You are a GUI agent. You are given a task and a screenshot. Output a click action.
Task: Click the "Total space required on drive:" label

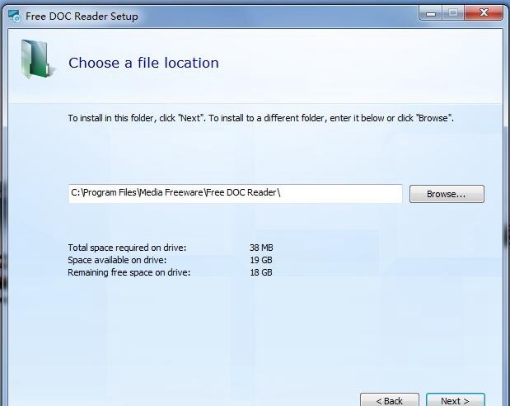(x=127, y=248)
